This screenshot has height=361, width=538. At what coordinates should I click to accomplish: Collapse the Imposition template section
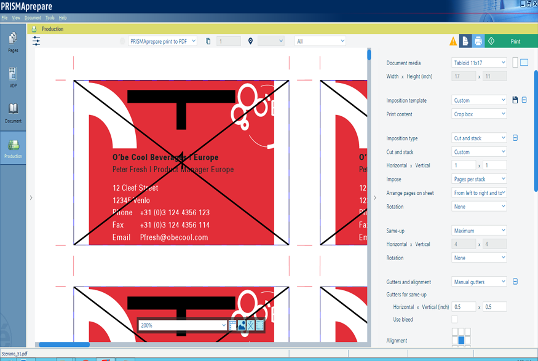[524, 100]
